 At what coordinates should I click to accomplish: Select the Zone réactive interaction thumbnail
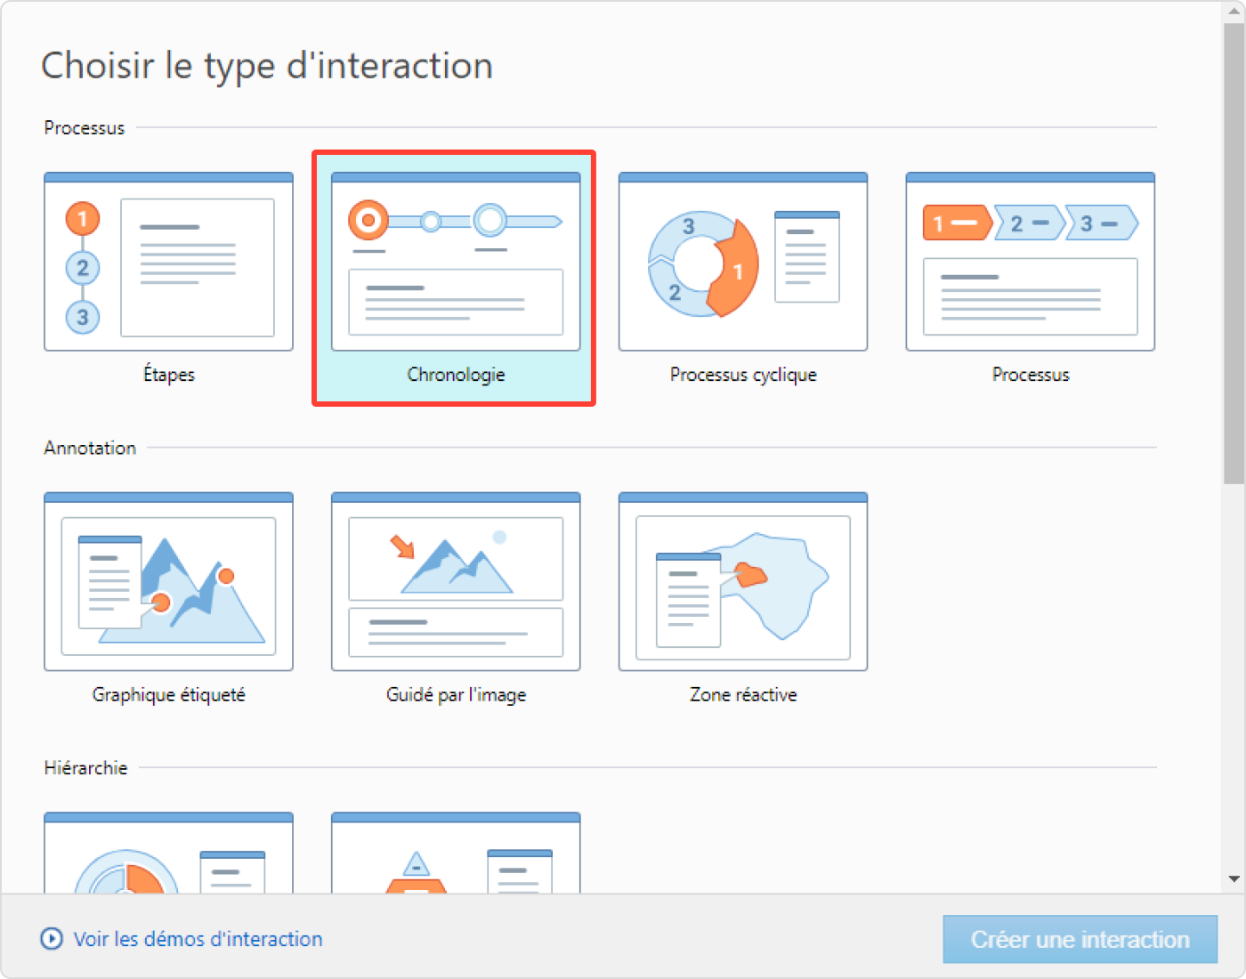tap(743, 581)
